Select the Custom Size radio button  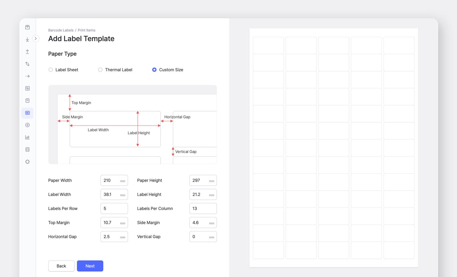point(154,69)
